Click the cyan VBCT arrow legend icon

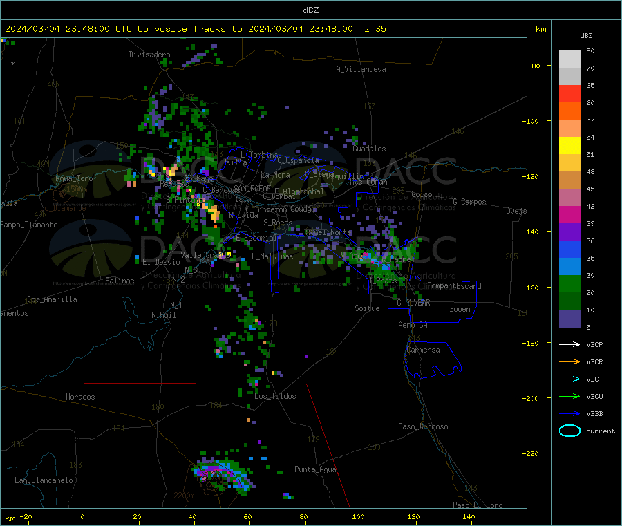(x=569, y=379)
